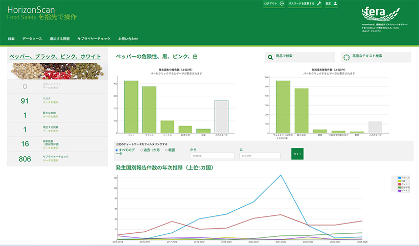Image resolution: width=419 pixels, height=246 pixels.
Task: Click the から start date field
Action: 212,156
